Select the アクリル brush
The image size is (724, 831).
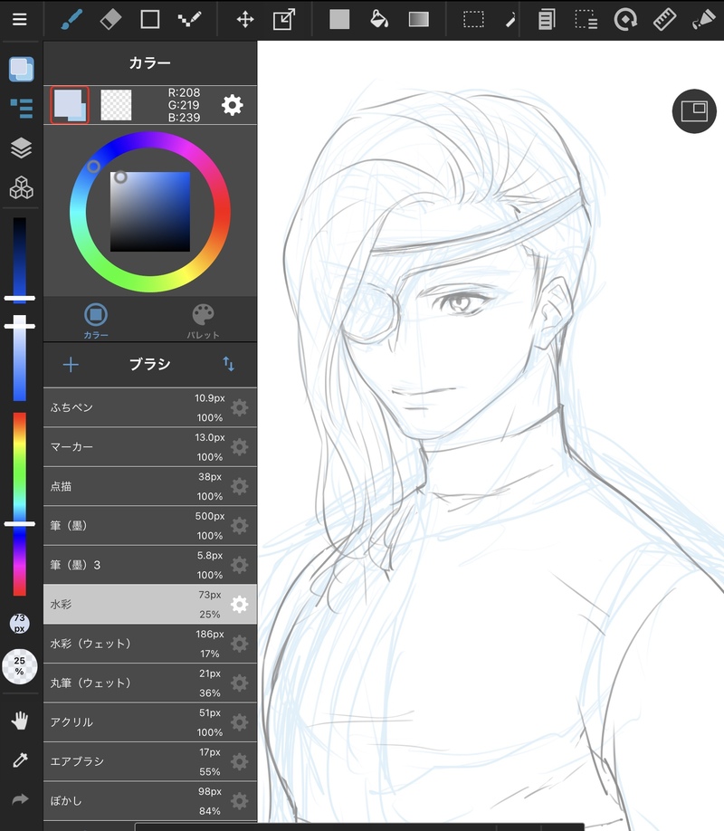tap(150, 721)
